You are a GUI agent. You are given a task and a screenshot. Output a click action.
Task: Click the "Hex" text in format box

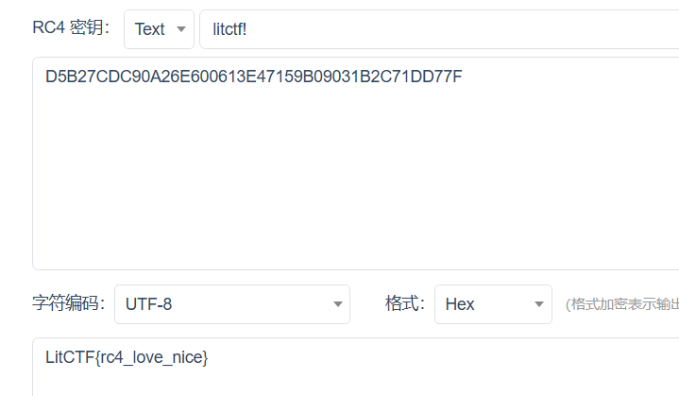(460, 304)
